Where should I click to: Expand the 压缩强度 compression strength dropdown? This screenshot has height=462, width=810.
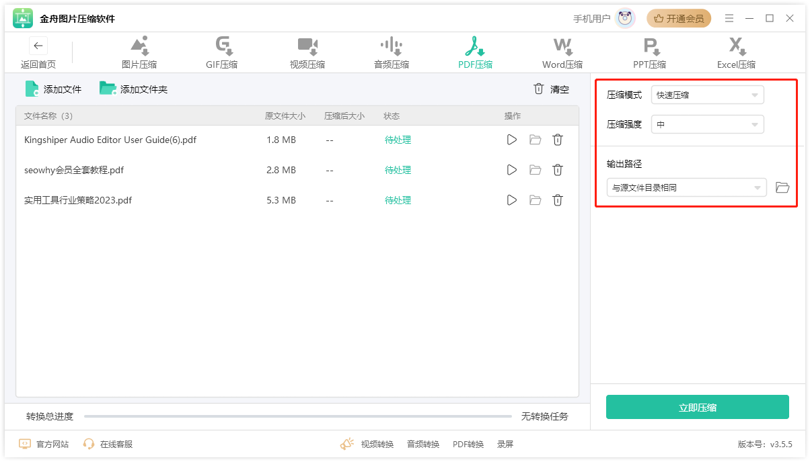[x=707, y=124]
